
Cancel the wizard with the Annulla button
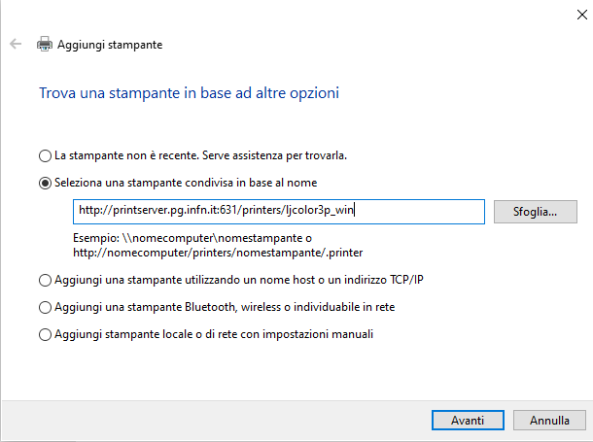(549, 420)
